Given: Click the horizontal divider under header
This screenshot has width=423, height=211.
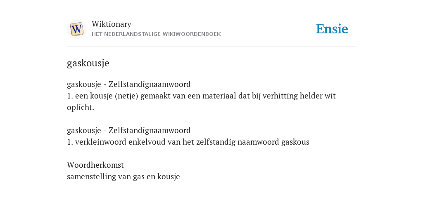Looking at the screenshot, I should click(x=211, y=47).
